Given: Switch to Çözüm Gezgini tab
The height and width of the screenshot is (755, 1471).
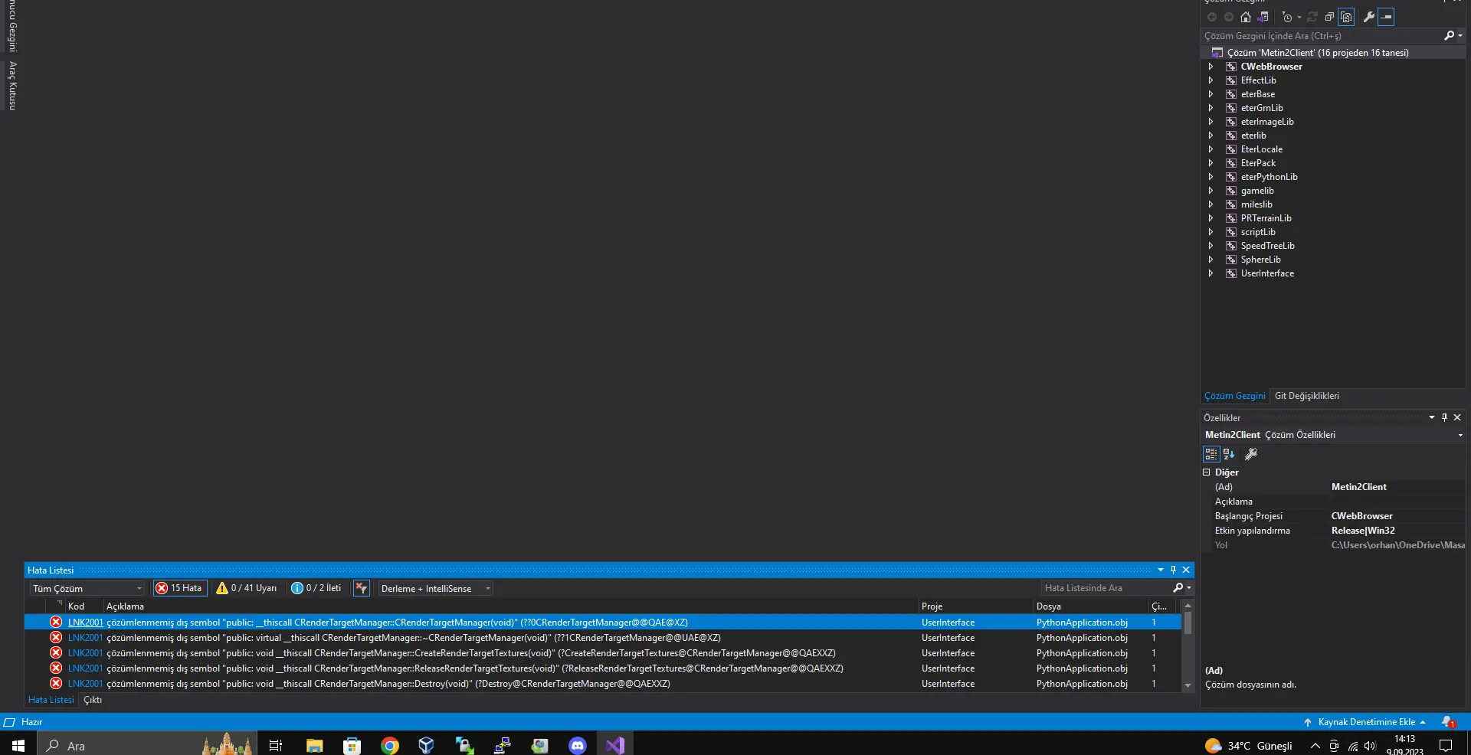Looking at the screenshot, I should (1234, 396).
